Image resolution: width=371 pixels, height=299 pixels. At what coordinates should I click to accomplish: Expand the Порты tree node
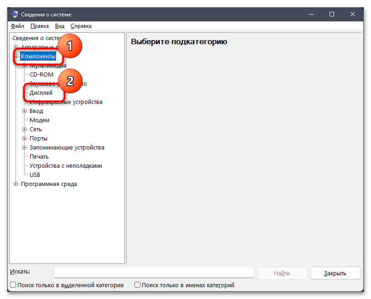(x=24, y=139)
